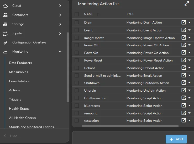Open the remount edit icon
This screenshot has width=194, height=144.
coord(183,113)
